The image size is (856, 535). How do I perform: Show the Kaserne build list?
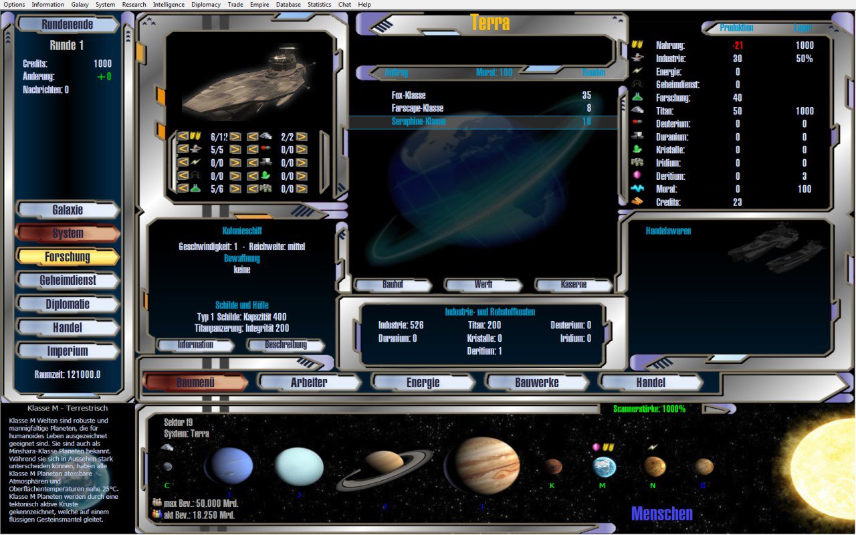tap(574, 285)
